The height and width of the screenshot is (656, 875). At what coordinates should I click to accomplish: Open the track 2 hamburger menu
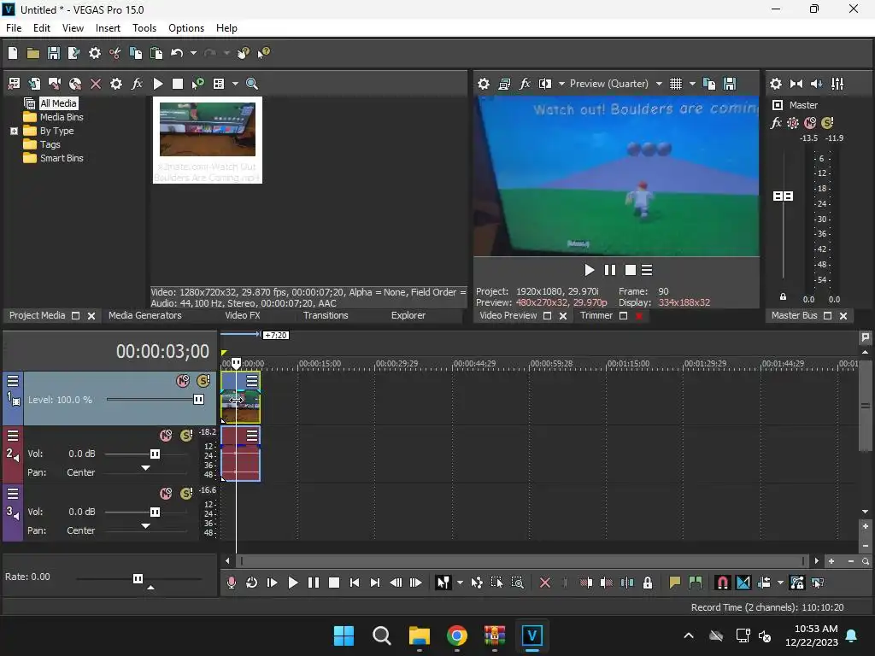pos(13,436)
